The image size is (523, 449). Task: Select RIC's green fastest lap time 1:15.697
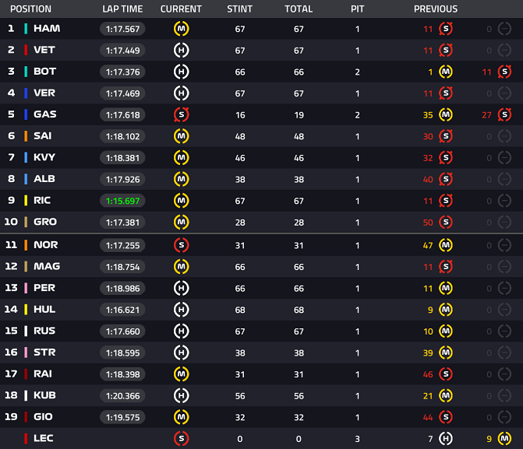[122, 201]
